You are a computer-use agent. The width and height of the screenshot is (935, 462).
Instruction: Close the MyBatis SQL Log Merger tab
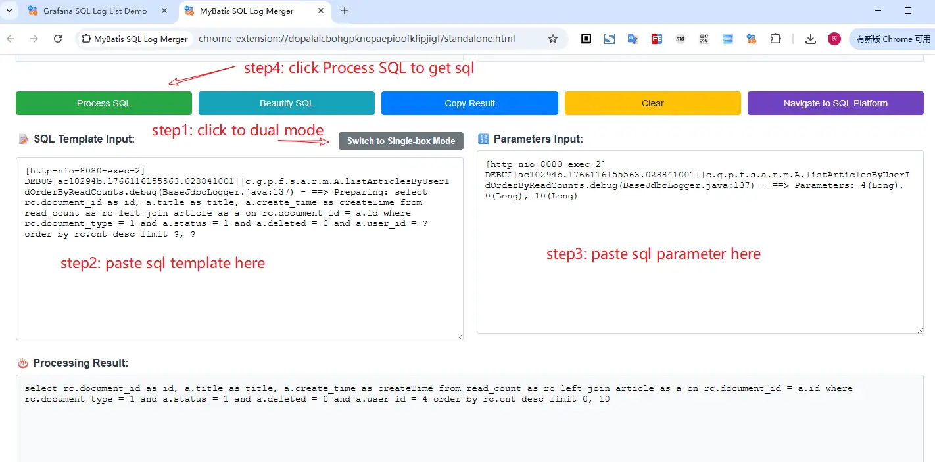pyautogui.click(x=322, y=11)
